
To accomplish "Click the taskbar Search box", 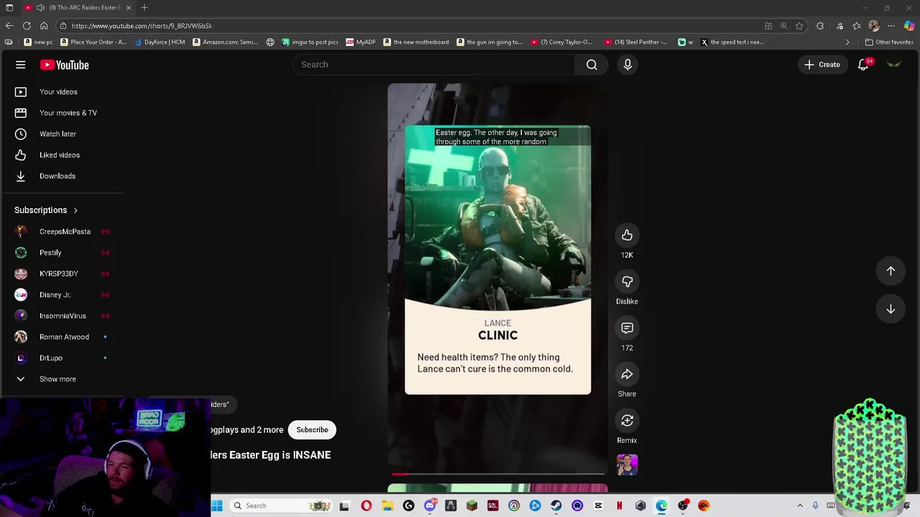I will click(x=281, y=506).
